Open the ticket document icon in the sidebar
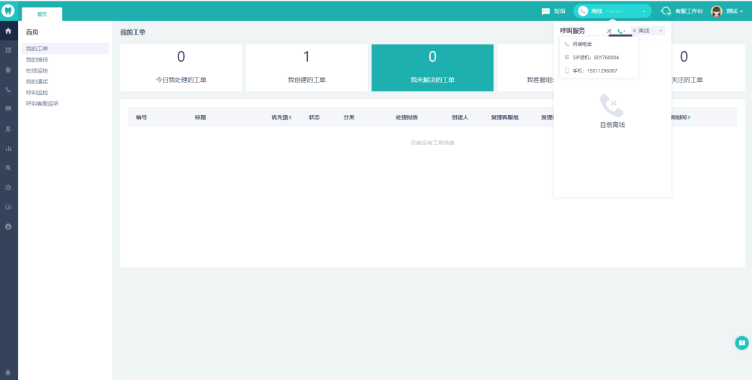The image size is (752, 380). coord(8,70)
